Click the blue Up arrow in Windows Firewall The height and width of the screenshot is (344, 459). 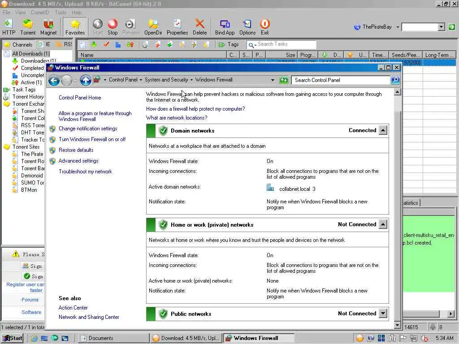click(x=86, y=80)
